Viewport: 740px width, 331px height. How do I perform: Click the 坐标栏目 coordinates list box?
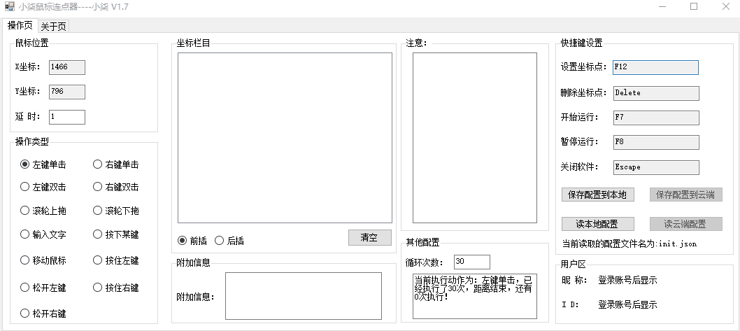pyautogui.click(x=285, y=137)
